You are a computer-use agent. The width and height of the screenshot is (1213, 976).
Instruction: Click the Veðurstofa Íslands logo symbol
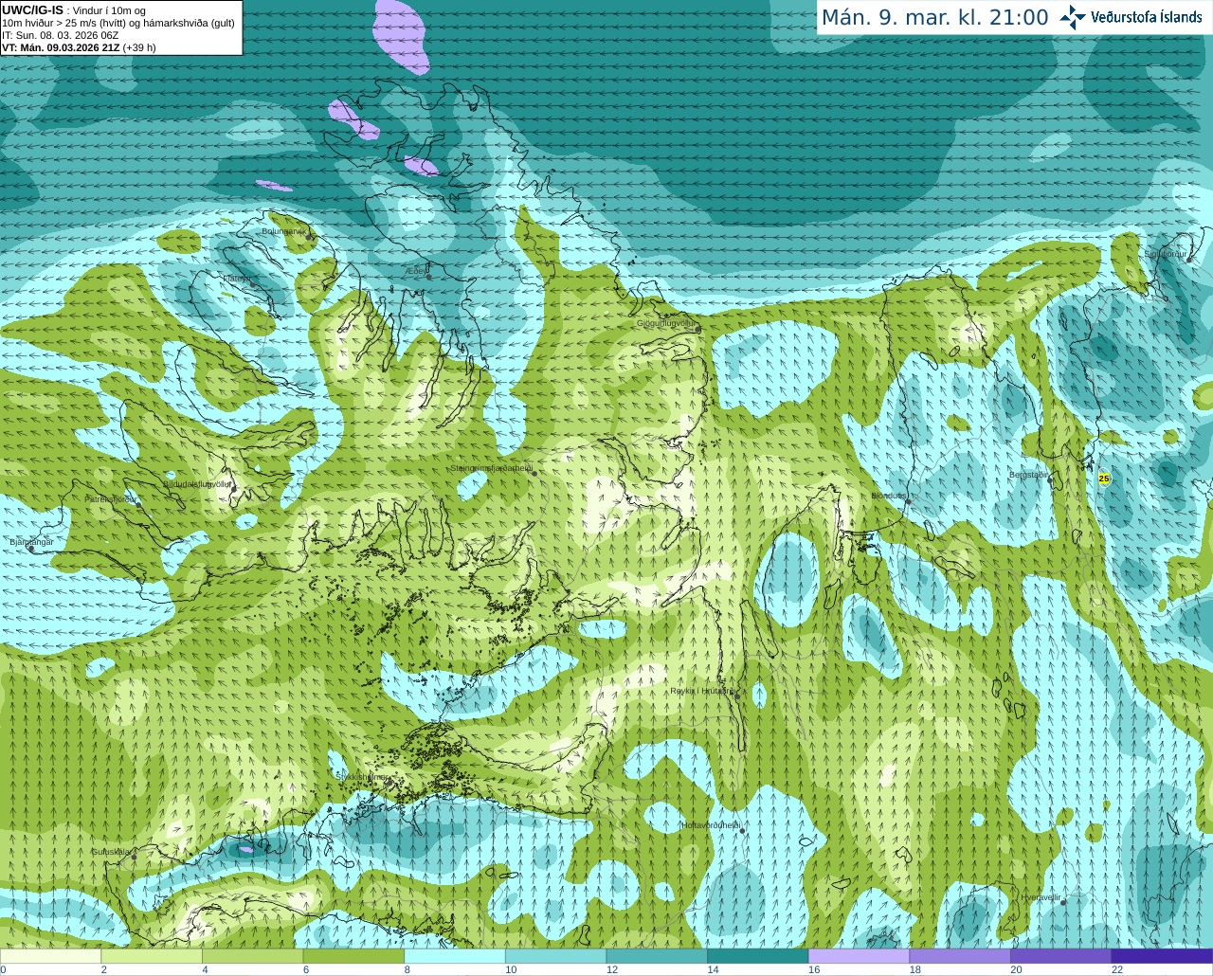pyautogui.click(x=1073, y=17)
